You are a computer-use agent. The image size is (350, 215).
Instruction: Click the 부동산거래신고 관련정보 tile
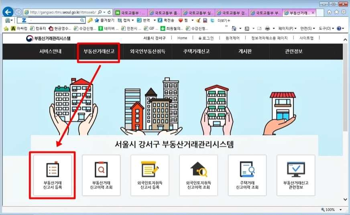[296, 175]
